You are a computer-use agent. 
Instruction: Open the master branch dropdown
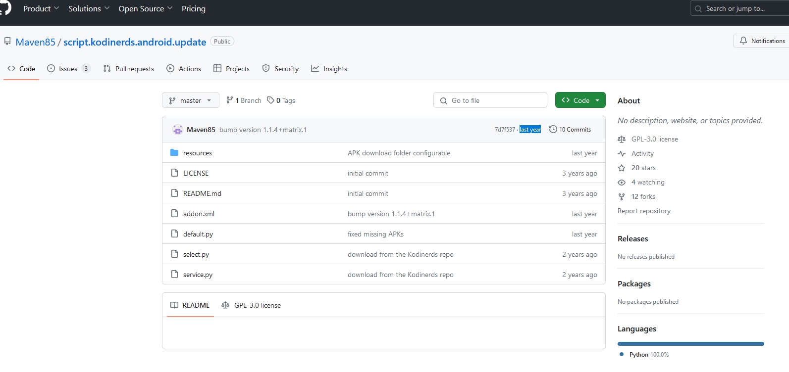pyautogui.click(x=191, y=100)
